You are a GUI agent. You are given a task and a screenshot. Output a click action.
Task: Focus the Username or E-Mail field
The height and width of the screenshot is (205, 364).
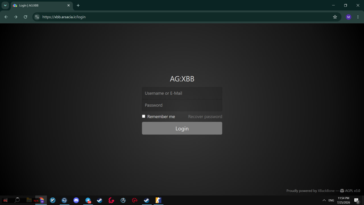coord(182,93)
